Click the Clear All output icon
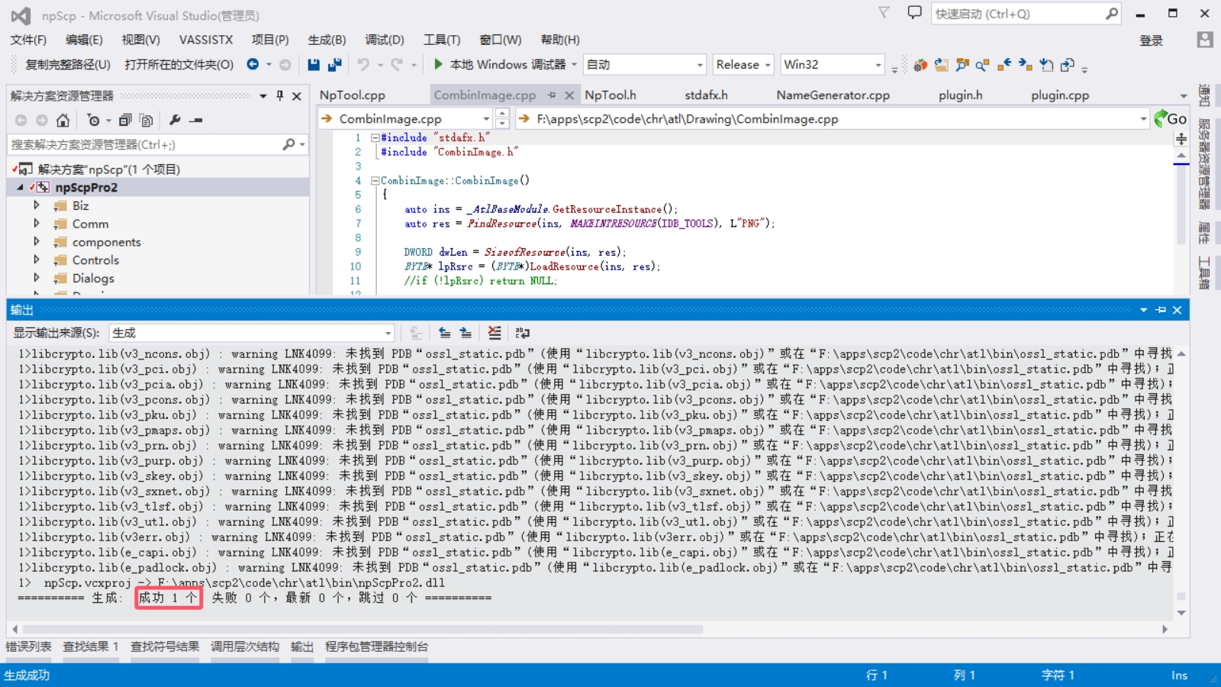The width and height of the screenshot is (1221, 687). point(495,333)
